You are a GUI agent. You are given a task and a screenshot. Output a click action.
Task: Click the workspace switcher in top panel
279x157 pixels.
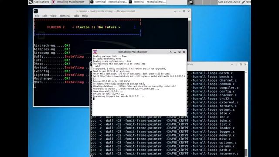click(202, 2)
